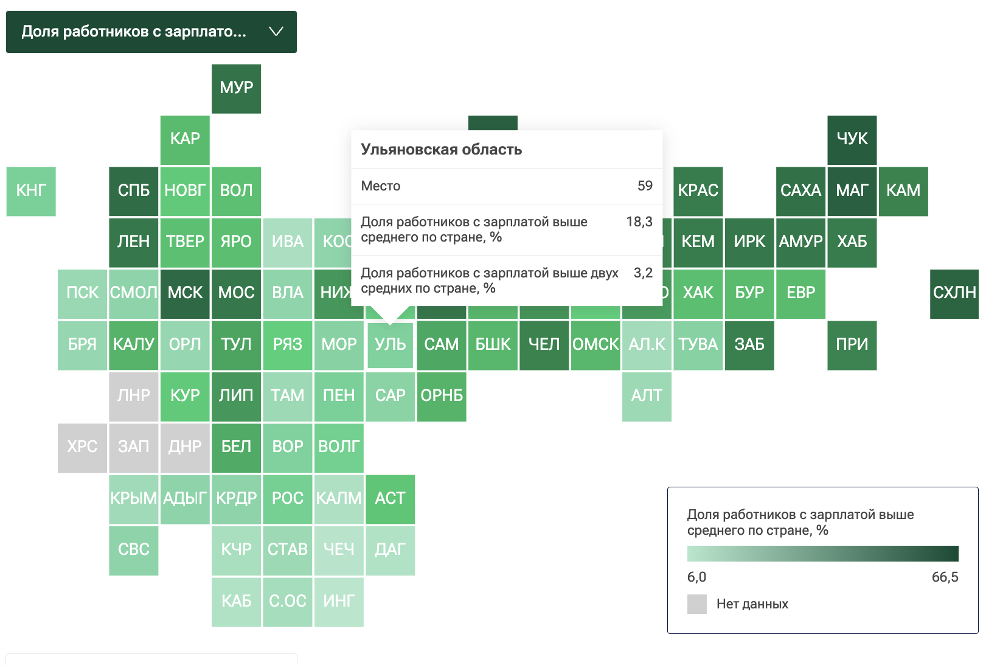Click the ДАГ Dagestan tile
Viewport: 1000px width, 665px height.
pyautogui.click(x=391, y=551)
